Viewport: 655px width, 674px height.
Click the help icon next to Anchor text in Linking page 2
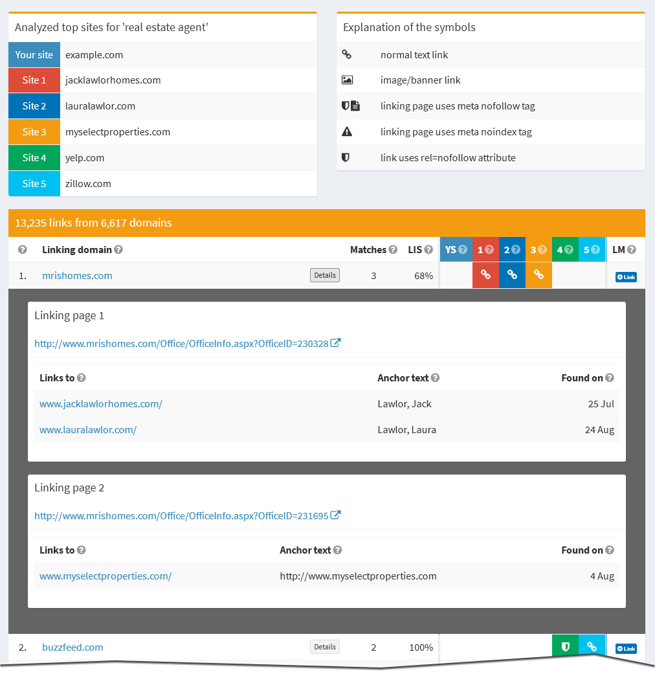[338, 550]
